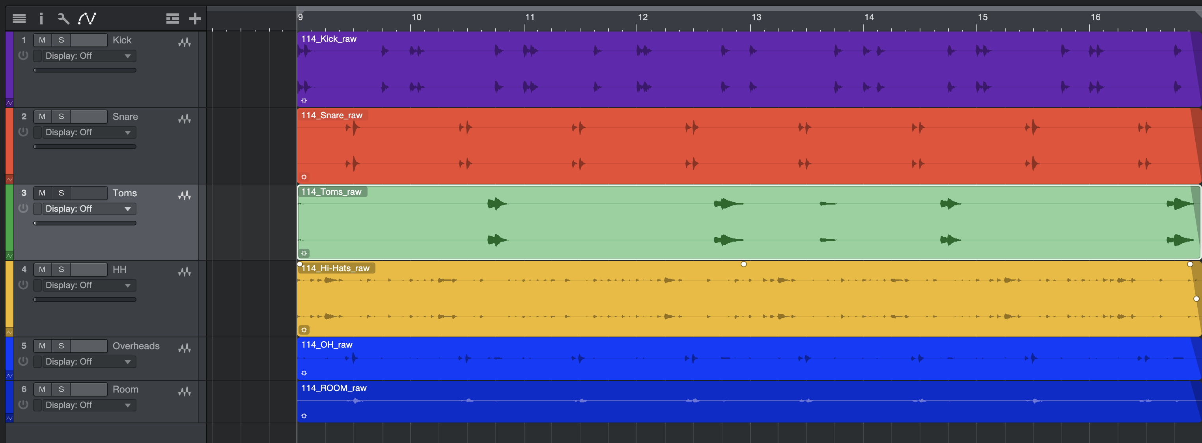Mute the Room track

pyautogui.click(x=42, y=389)
